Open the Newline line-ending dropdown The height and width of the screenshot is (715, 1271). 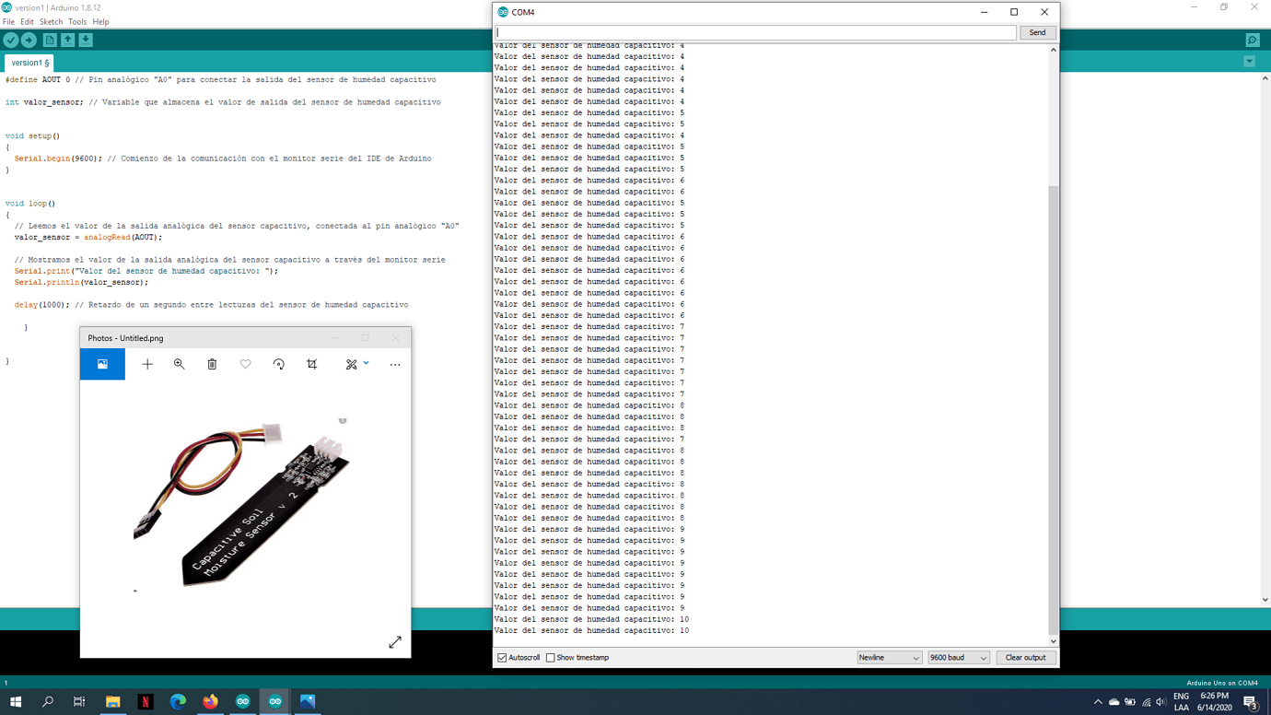click(x=887, y=657)
